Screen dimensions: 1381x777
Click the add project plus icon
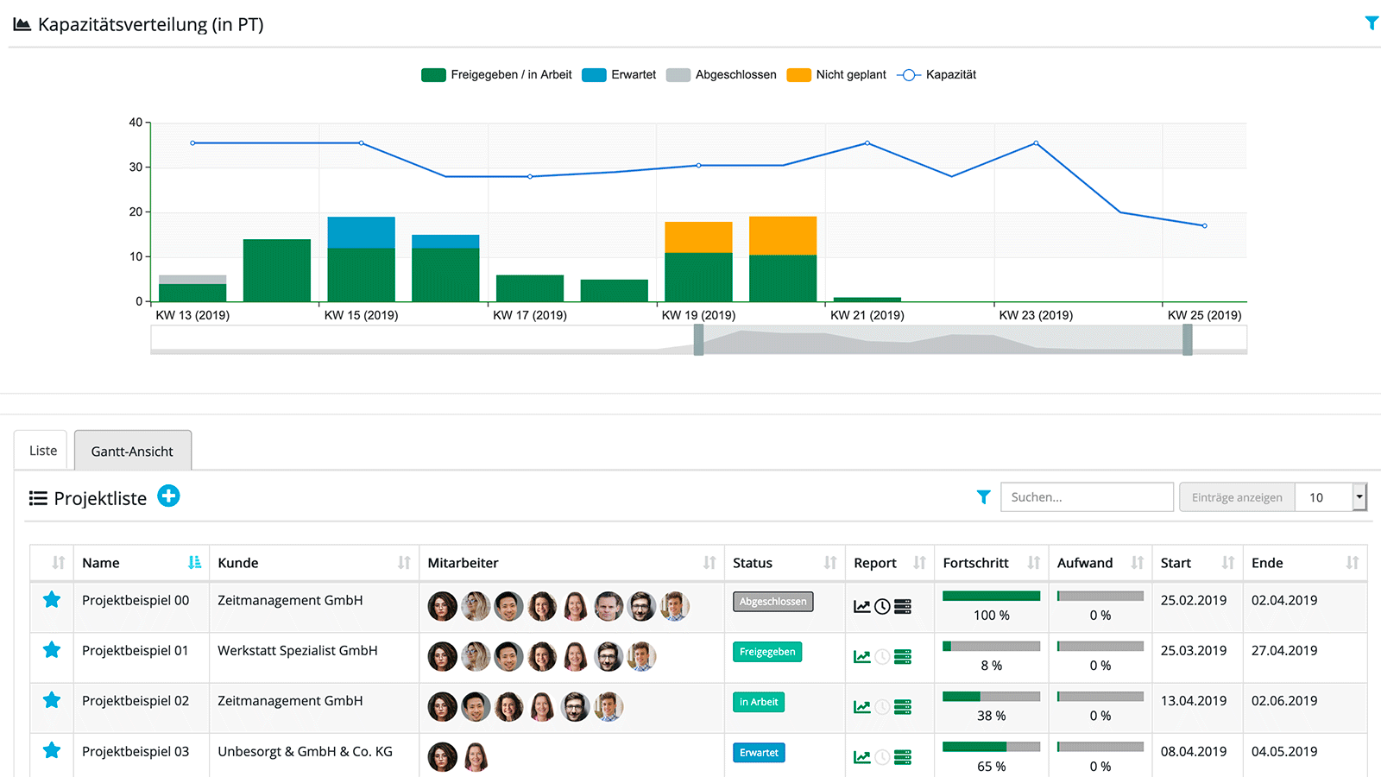168,496
